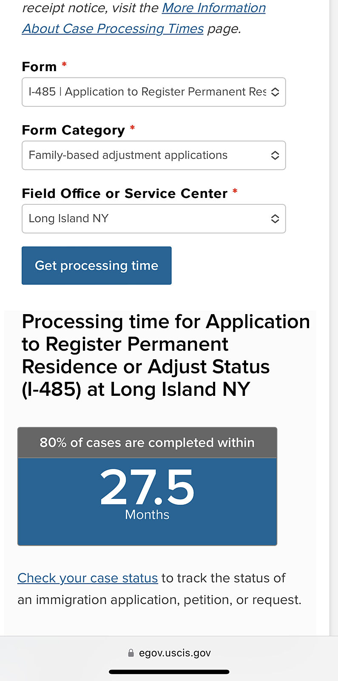This screenshot has height=681, width=338.
Task: Tap the lock icon in the address bar
Action: pos(131,653)
